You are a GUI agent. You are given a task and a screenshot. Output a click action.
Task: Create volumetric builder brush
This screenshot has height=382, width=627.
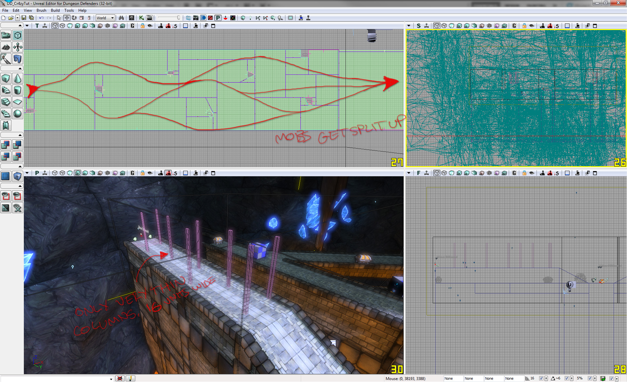(6, 125)
